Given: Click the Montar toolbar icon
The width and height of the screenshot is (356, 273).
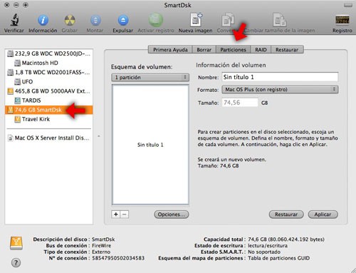Looking at the screenshot, I should pos(95,20).
